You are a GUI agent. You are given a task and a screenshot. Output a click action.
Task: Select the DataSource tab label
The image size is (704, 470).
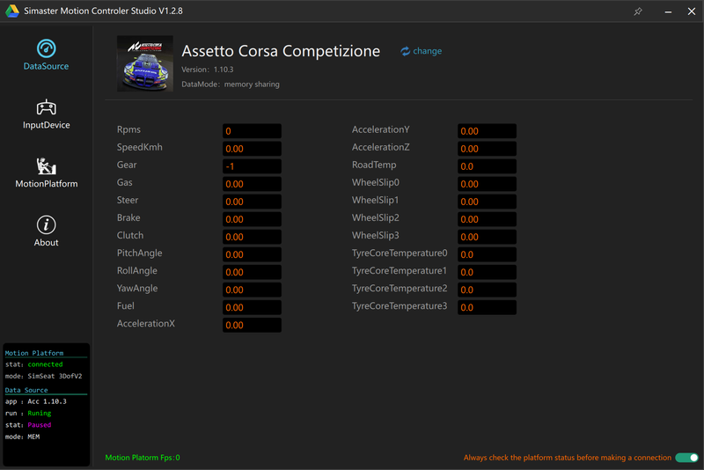[x=47, y=66]
